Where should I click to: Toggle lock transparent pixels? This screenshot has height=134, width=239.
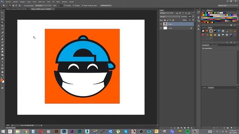coord(165,20)
